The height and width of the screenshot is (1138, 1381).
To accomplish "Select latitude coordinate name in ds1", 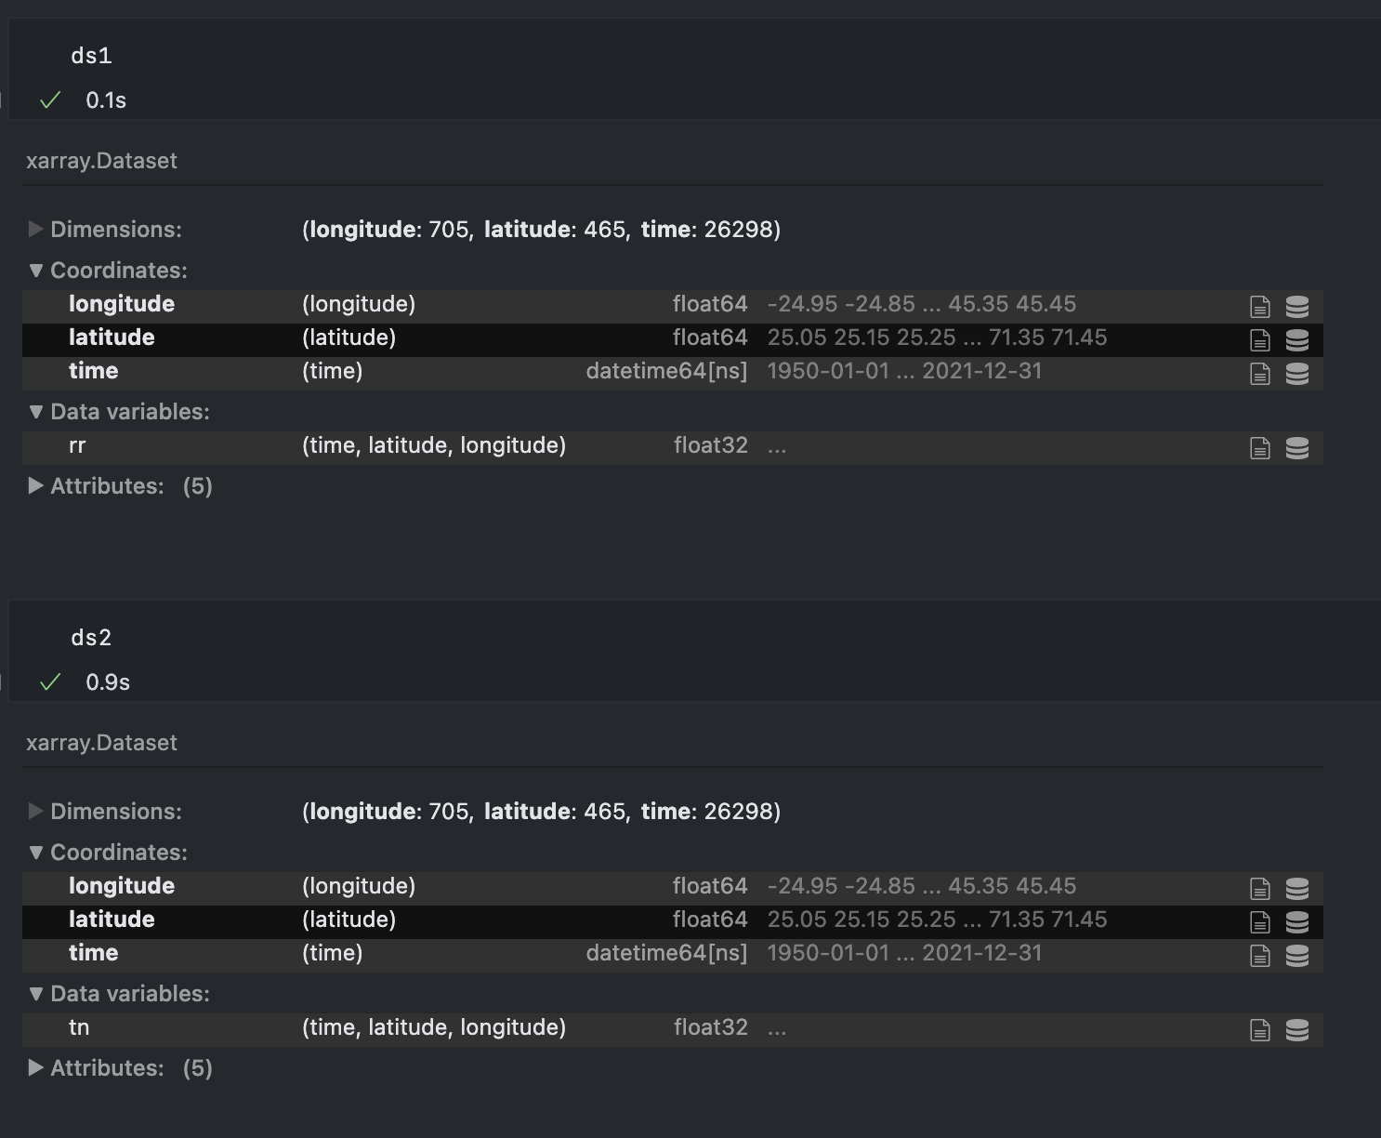I will [112, 337].
